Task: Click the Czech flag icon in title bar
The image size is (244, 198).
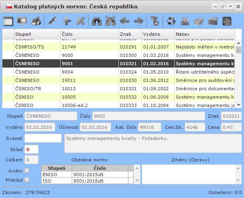Action: [9, 6]
